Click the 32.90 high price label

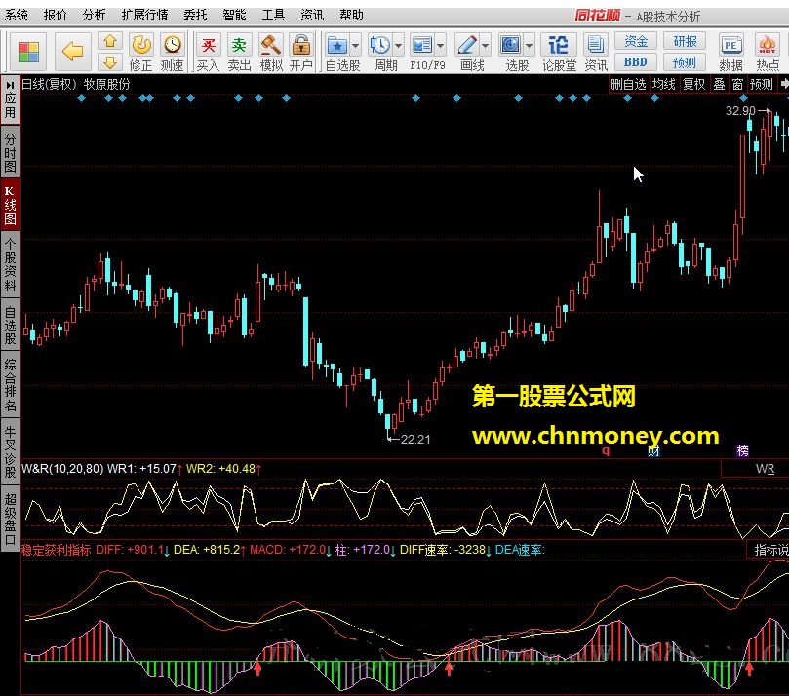[x=740, y=110]
